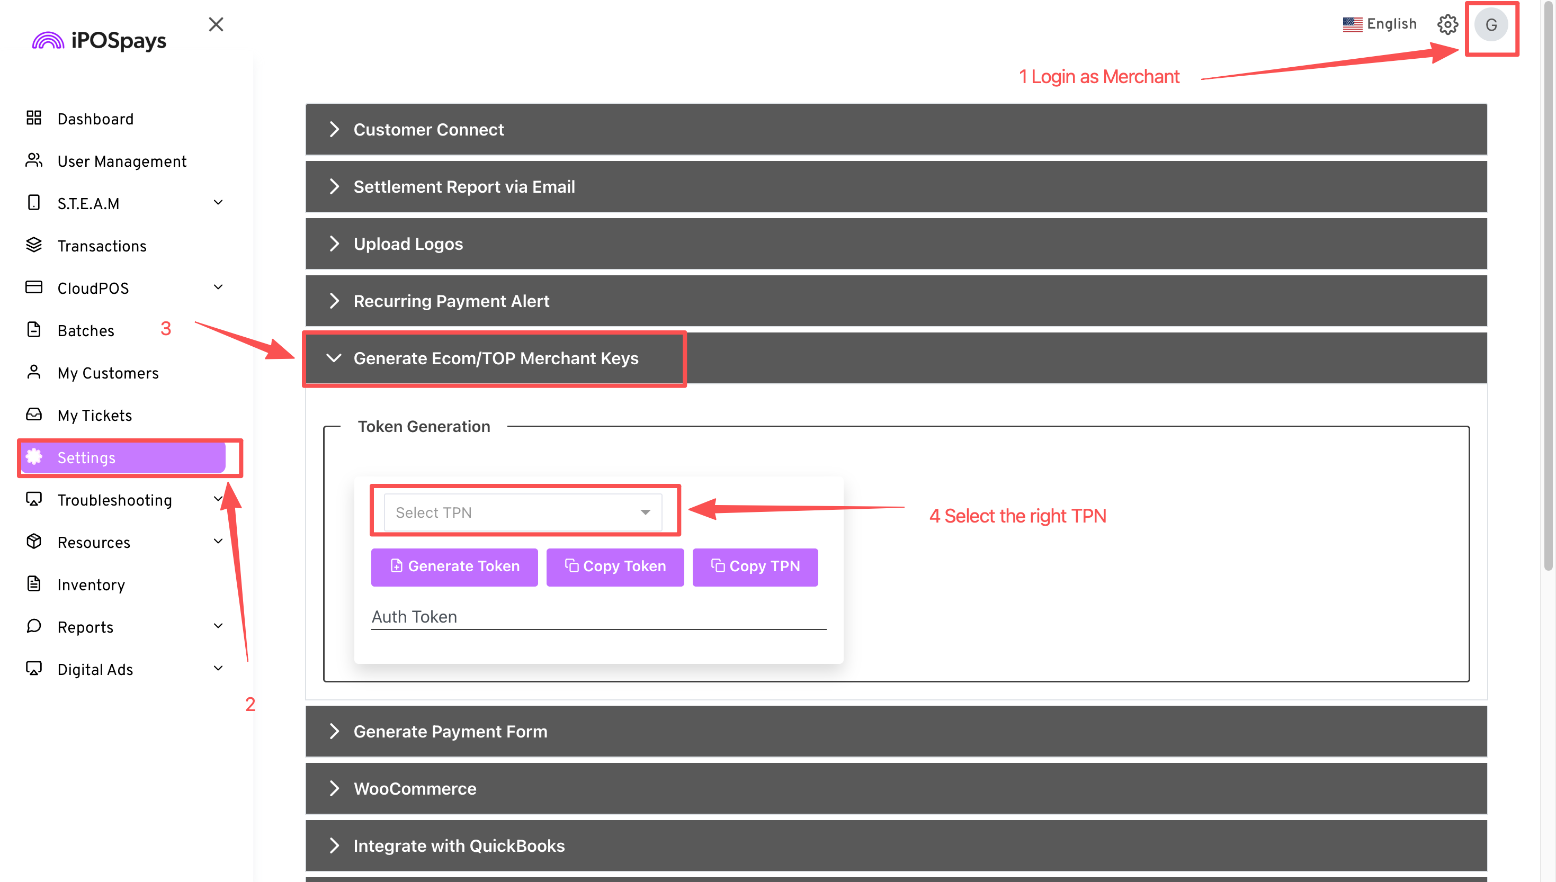
Task: Click the settings gear icon near English
Action: click(x=1447, y=25)
